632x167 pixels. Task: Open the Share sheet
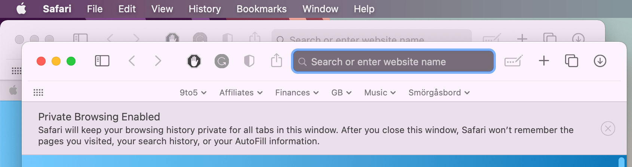click(x=276, y=60)
